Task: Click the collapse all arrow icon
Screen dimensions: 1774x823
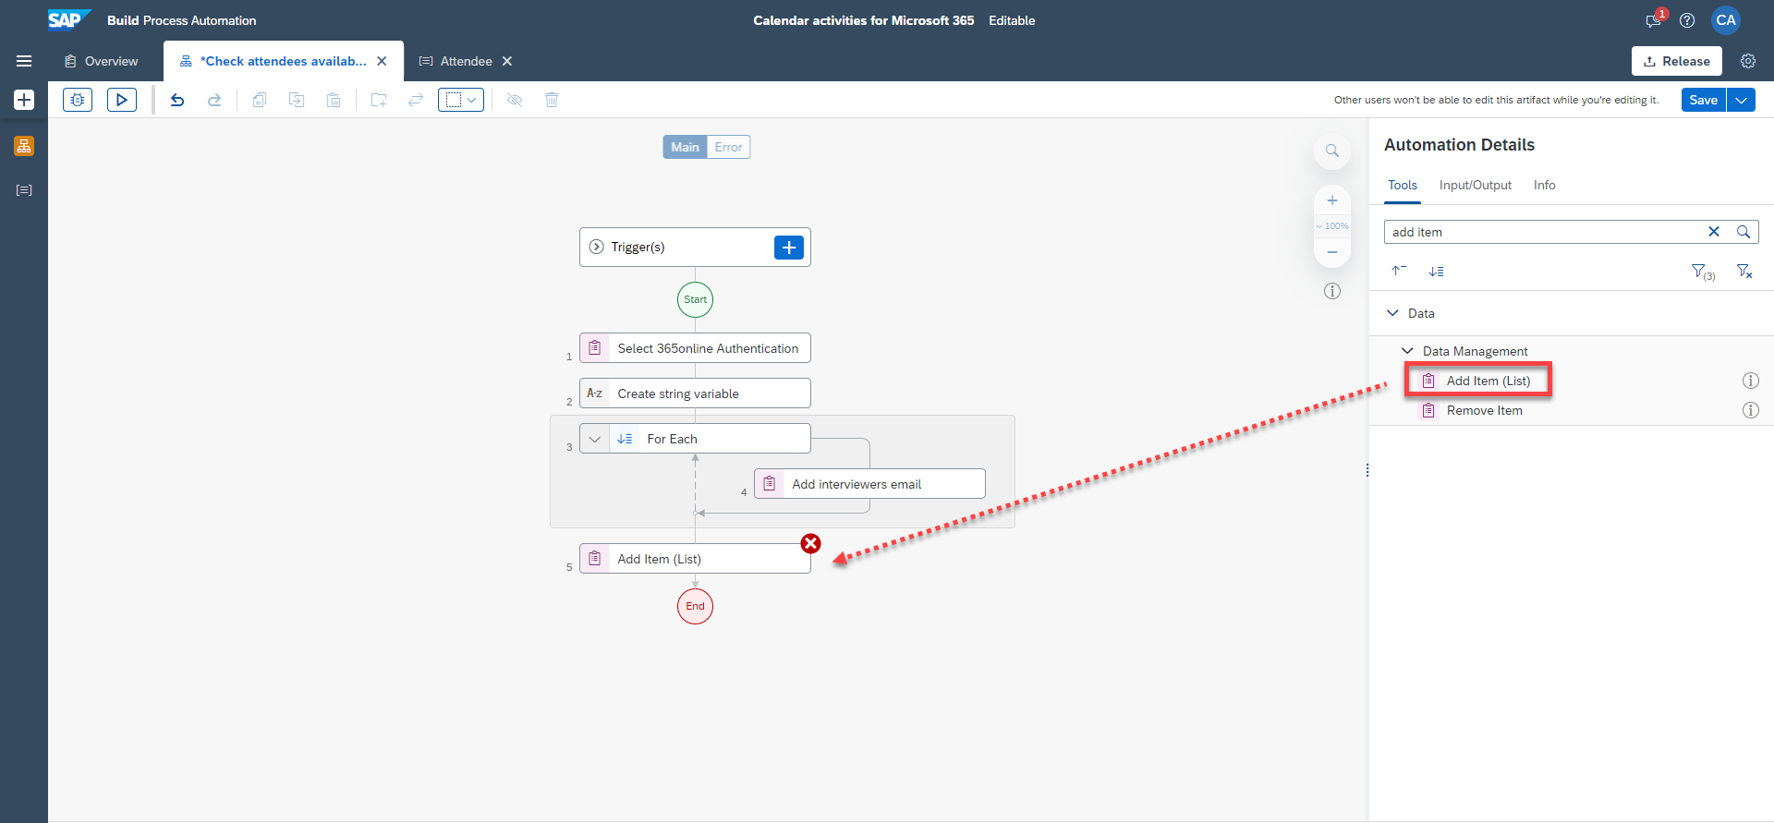Action: pos(1399,271)
